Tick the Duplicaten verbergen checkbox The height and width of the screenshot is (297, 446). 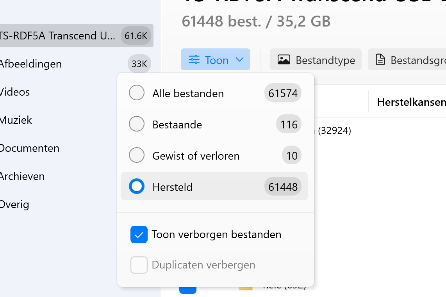139,265
